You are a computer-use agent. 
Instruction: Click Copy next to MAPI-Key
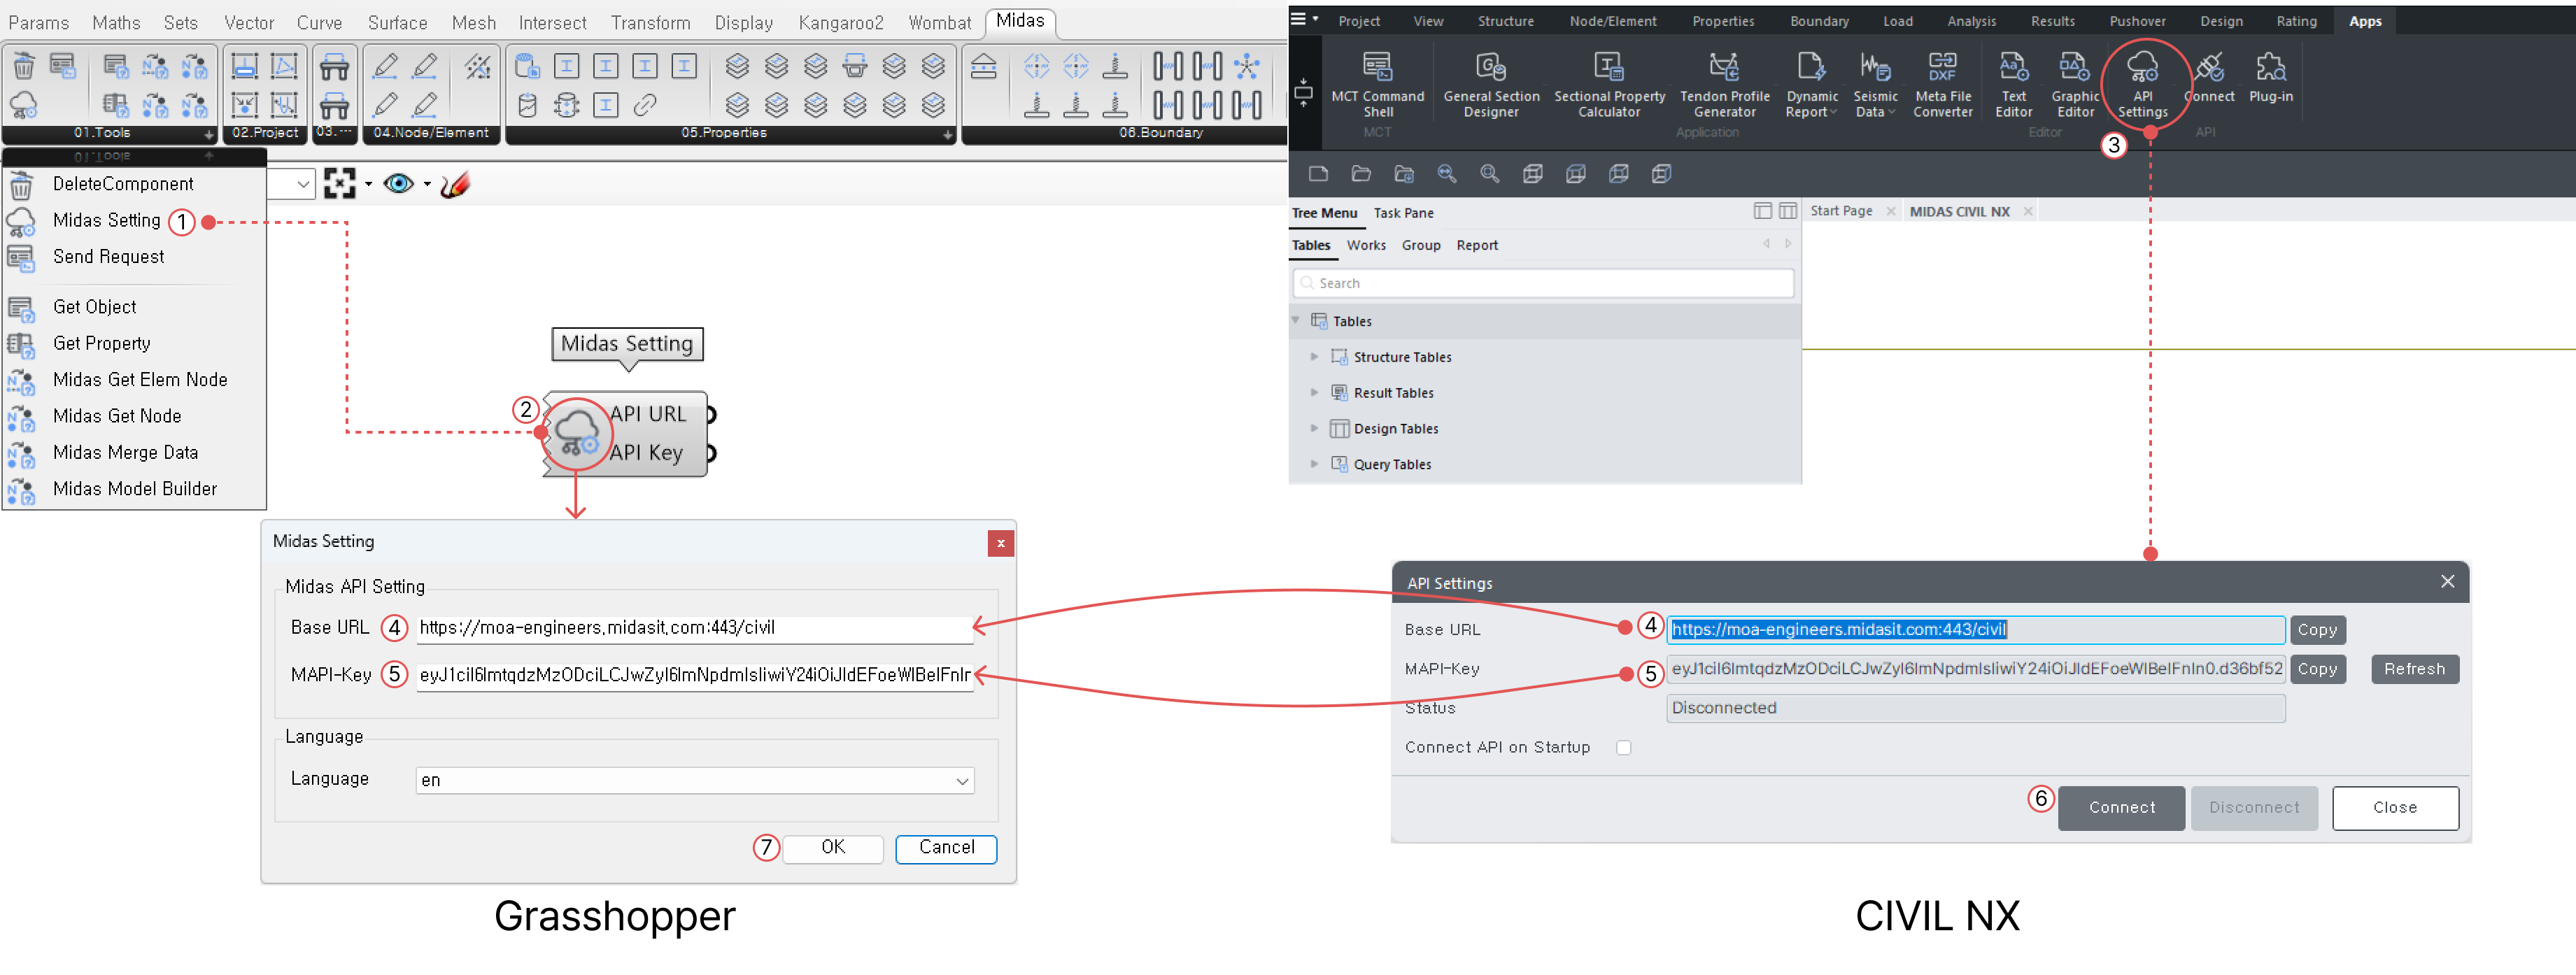coord(2317,669)
